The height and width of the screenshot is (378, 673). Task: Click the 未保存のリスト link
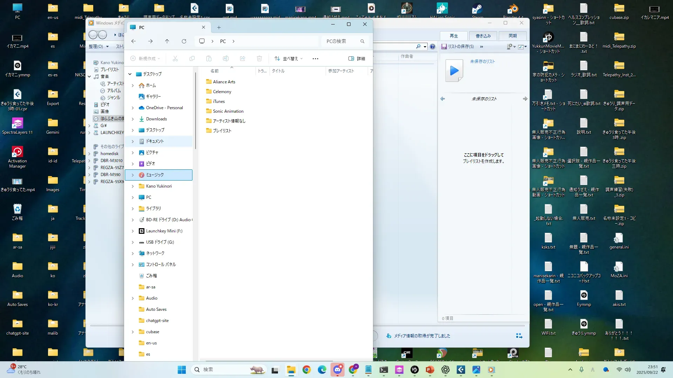[x=482, y=62]
